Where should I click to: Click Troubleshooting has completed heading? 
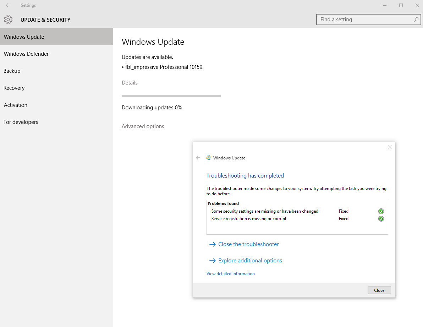click(x=245, y=176)
